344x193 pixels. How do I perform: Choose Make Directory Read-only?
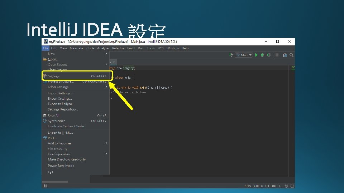point(76,159)
